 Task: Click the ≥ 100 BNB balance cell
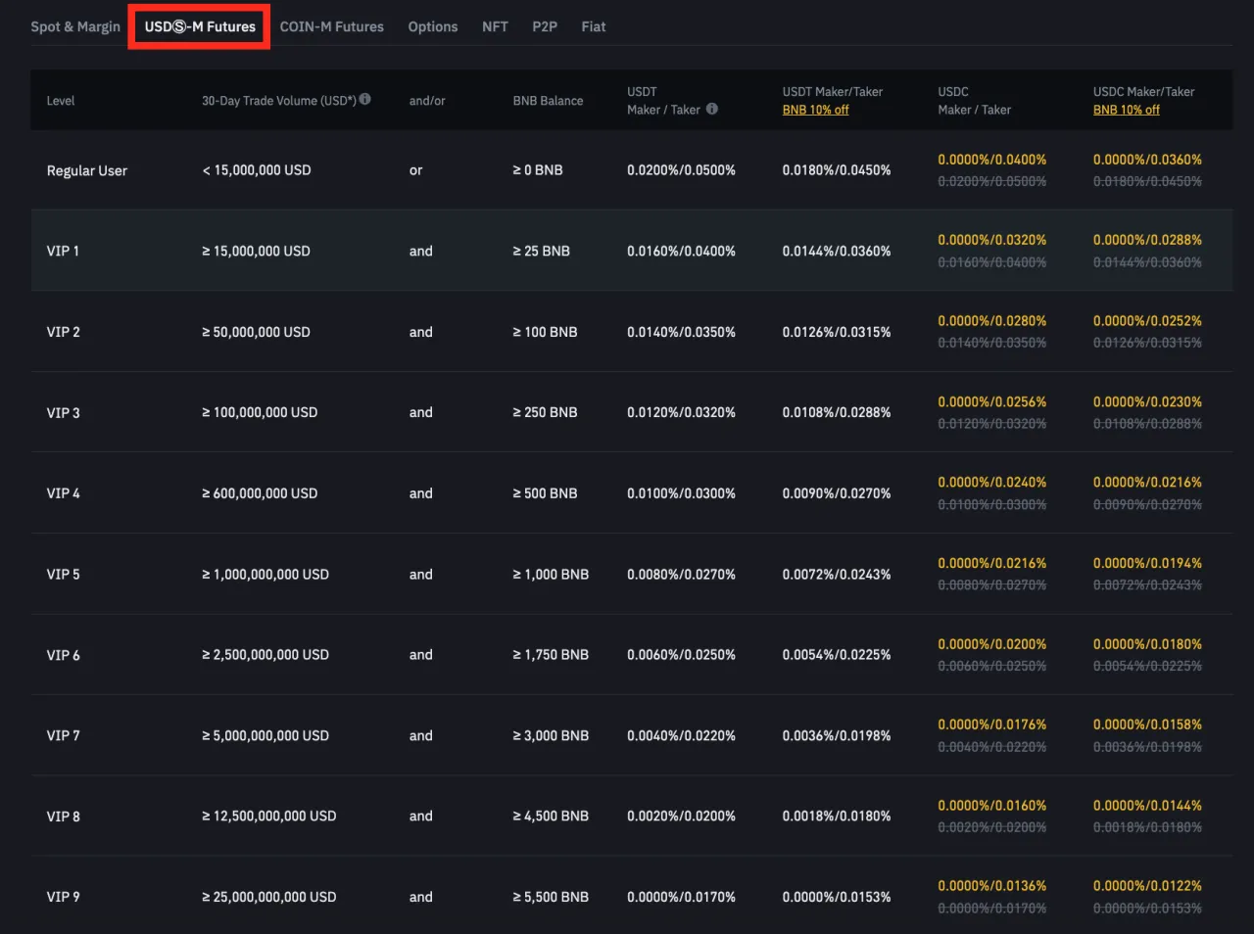545,332
